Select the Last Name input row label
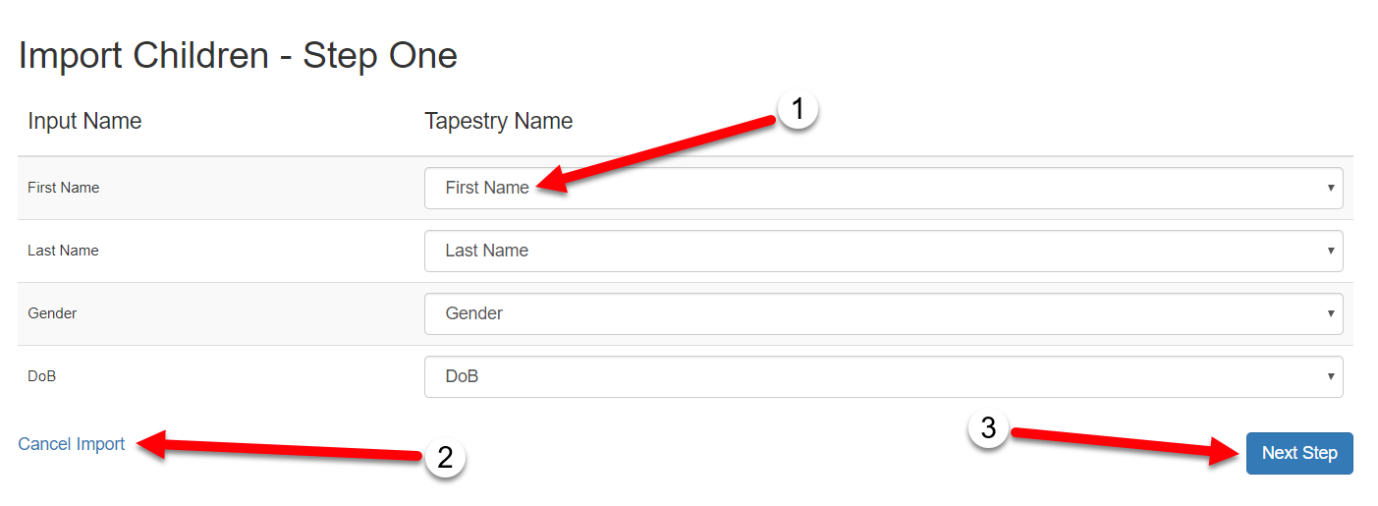This screenshot has height=506, width=1378. click(64, 251)
